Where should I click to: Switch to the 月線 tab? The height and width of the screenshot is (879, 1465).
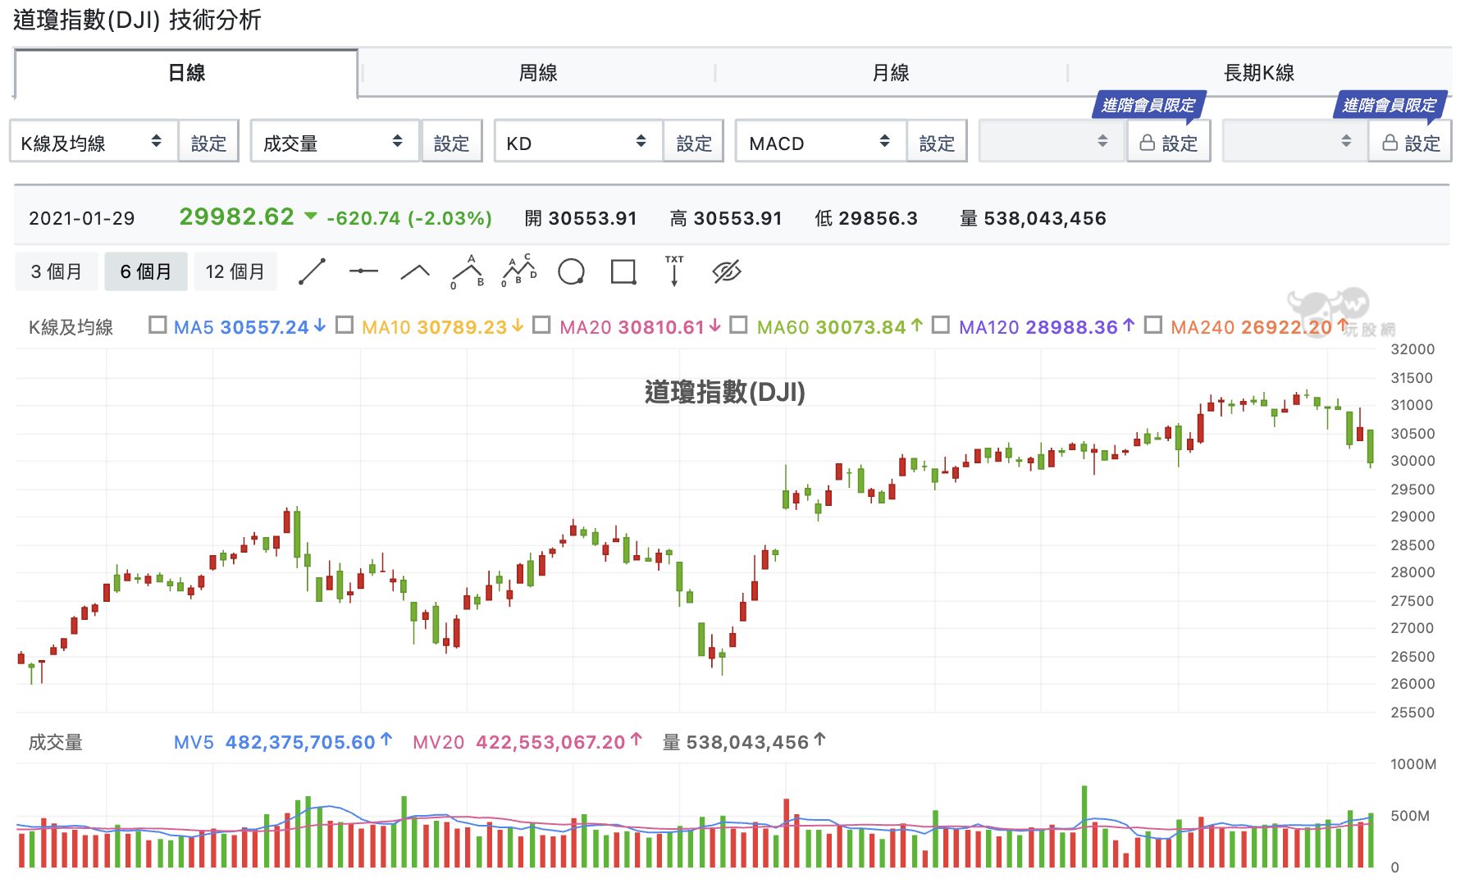[891, 73]
